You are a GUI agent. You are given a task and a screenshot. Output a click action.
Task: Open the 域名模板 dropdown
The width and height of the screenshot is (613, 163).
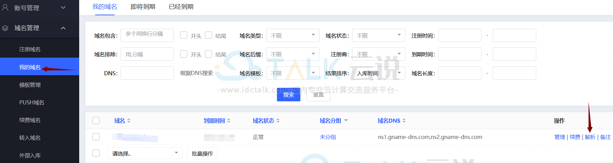293,73
